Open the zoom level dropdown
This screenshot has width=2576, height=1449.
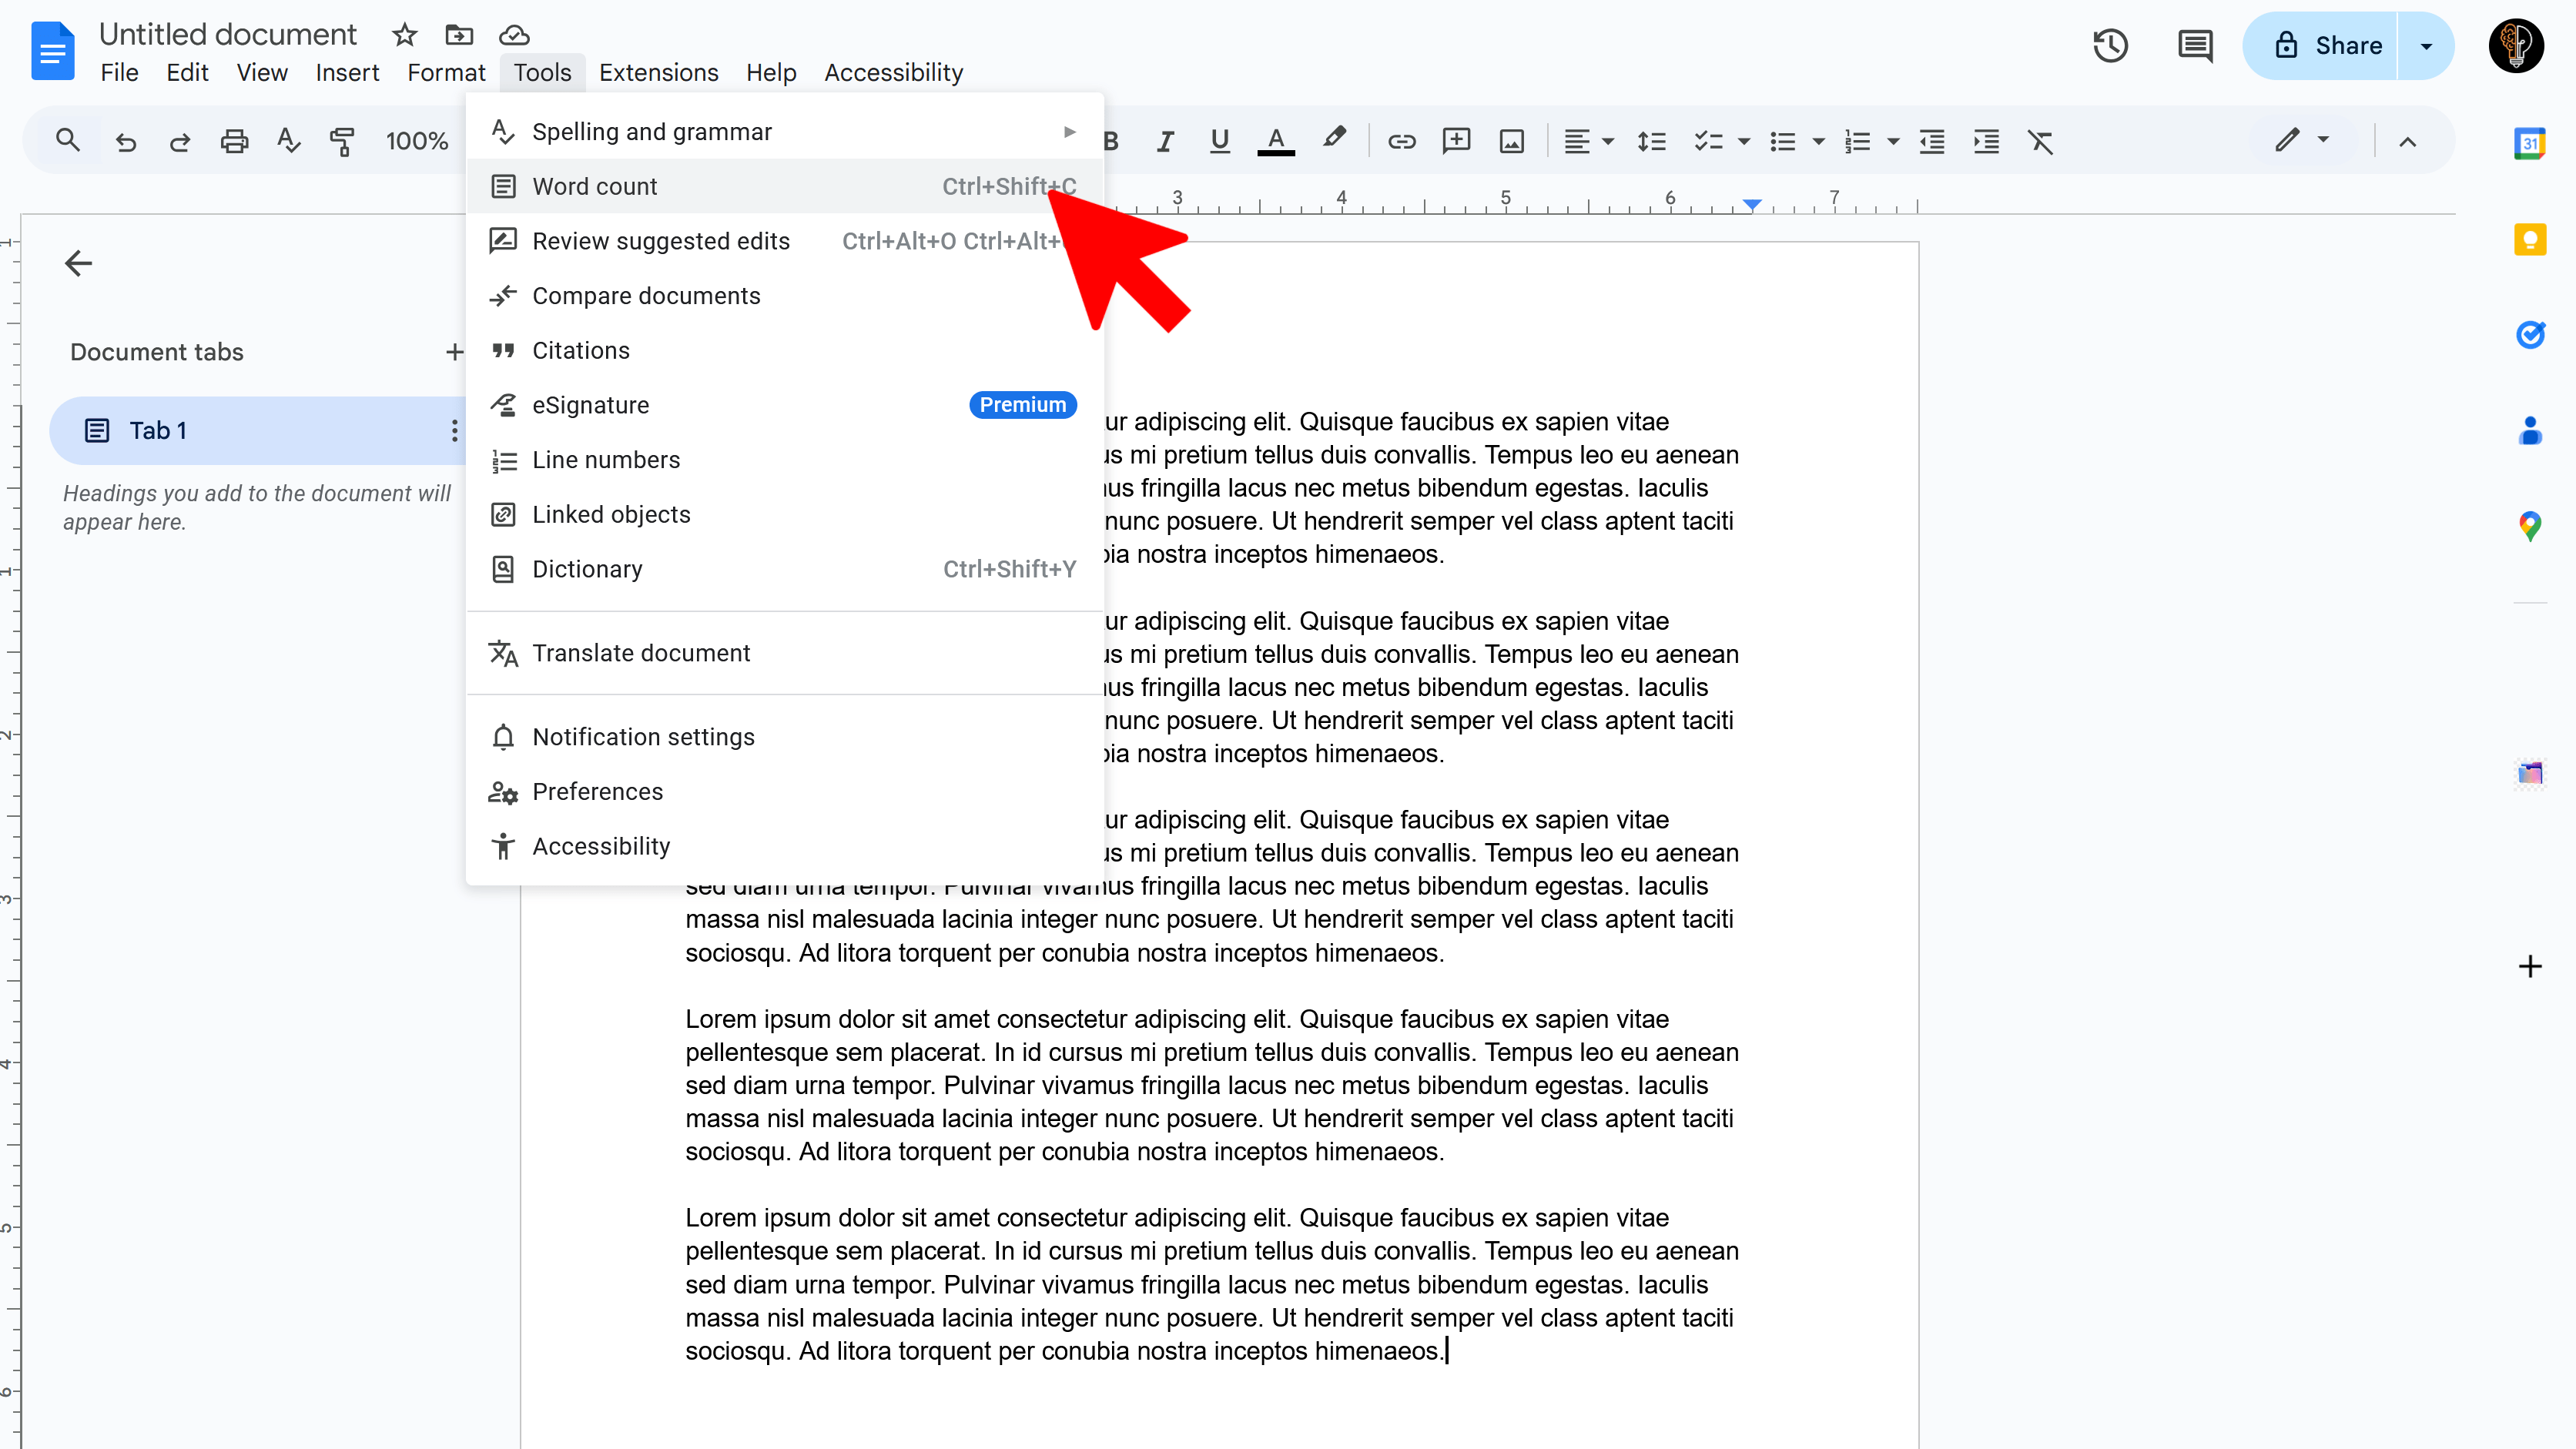click(x=417, y=141)
